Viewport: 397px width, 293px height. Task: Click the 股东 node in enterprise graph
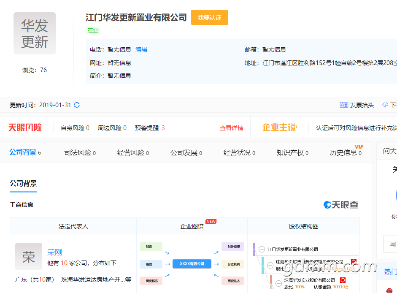pyautogui.click(x=151, y=247)
